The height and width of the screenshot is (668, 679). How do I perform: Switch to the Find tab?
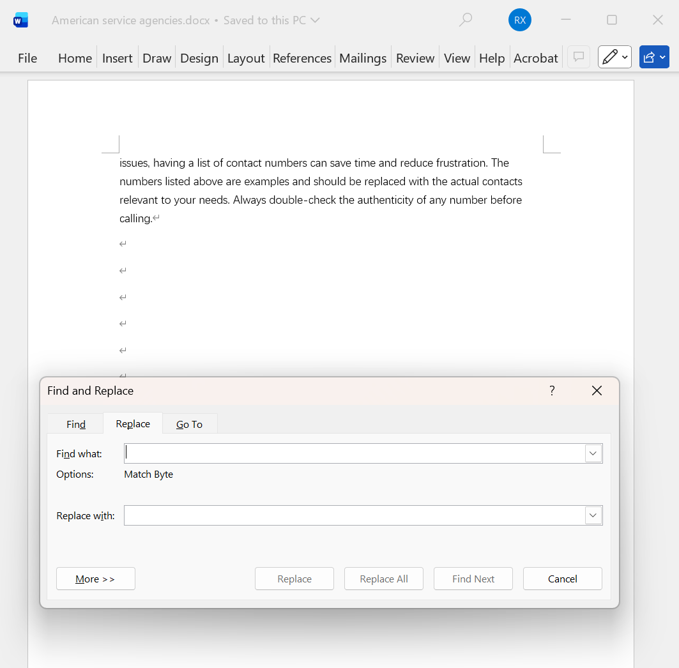tap(75, 423)
